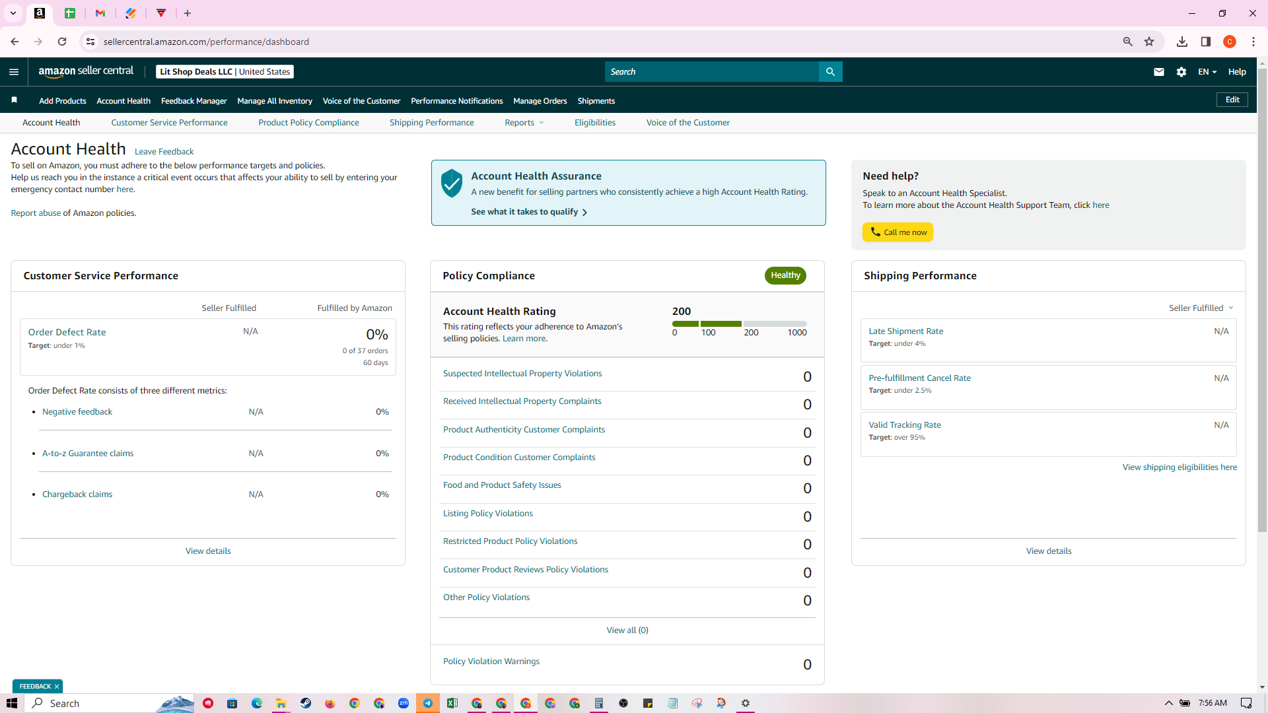The width and height of the screenshot is (1268, 713).
Task: Open A-to-z Guarantee claims link
Action: 88,454
